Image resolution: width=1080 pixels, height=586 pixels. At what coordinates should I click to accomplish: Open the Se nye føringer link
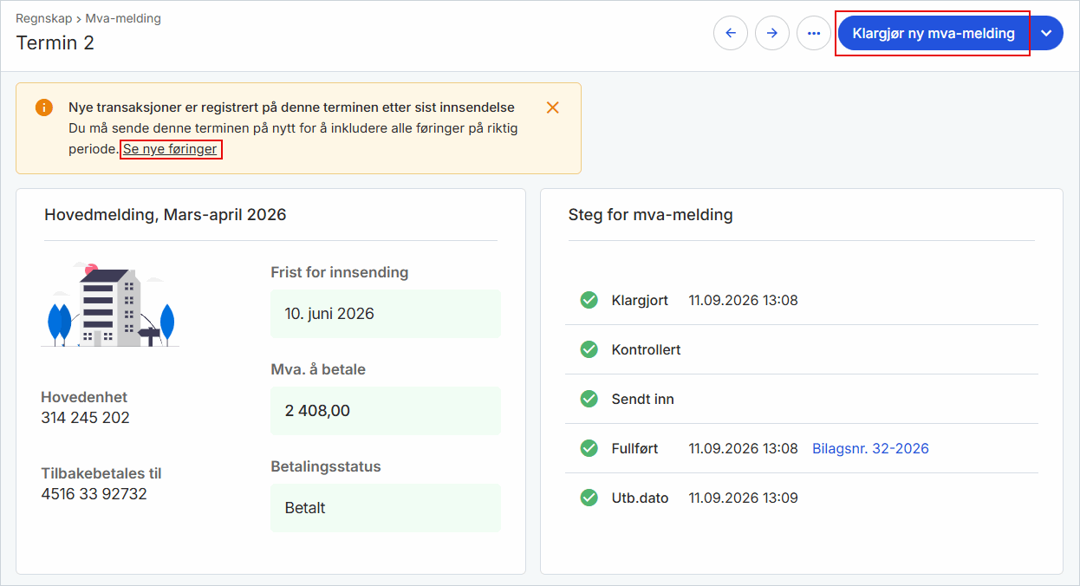coord(170,149)
